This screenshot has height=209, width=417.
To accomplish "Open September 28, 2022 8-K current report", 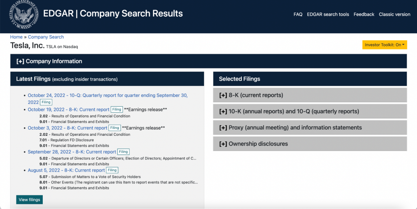I will [72, 152].
